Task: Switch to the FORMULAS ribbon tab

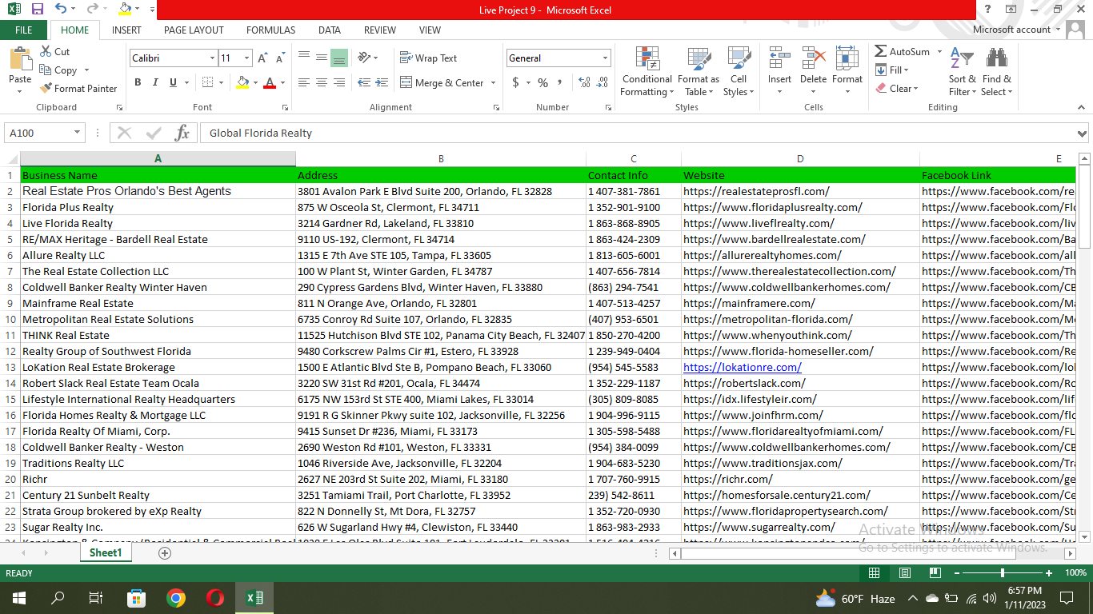Action: (x=270, y=30)
